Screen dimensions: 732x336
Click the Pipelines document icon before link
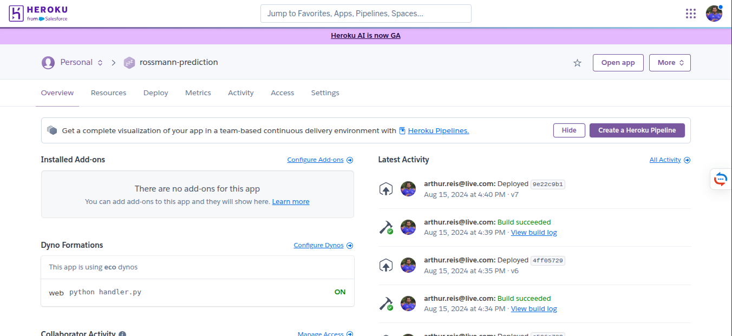pyautogui.click(x=402, y=130)
